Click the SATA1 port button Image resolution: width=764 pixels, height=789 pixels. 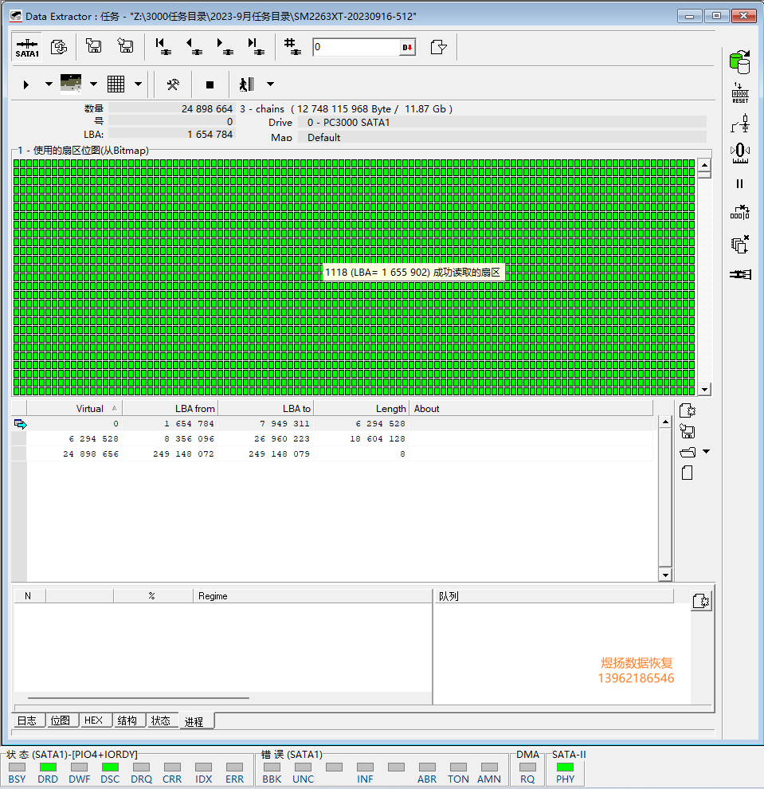27,47
